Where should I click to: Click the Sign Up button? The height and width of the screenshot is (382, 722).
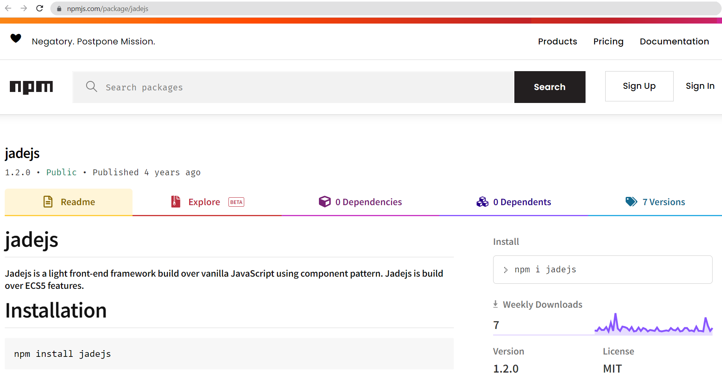pyautogui.click(x=639, y=86)
